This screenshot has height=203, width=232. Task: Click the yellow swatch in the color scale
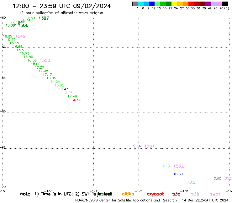tap(174, 4)
